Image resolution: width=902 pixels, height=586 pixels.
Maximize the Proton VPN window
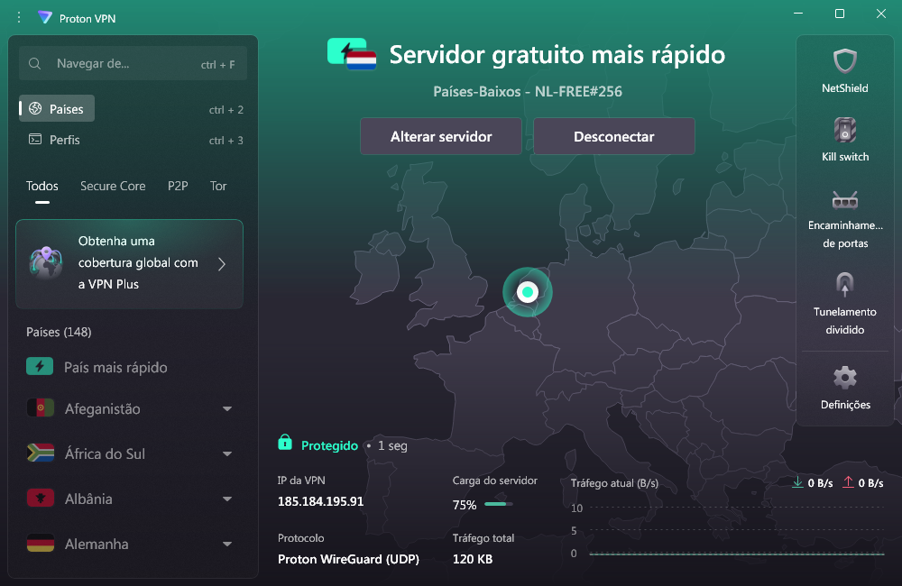[839, 14]
